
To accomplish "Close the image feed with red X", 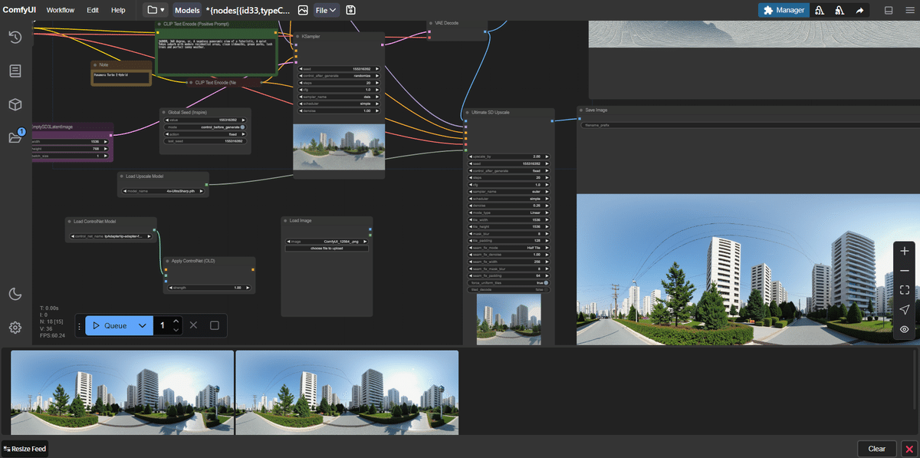I will (x=909, y=449).
